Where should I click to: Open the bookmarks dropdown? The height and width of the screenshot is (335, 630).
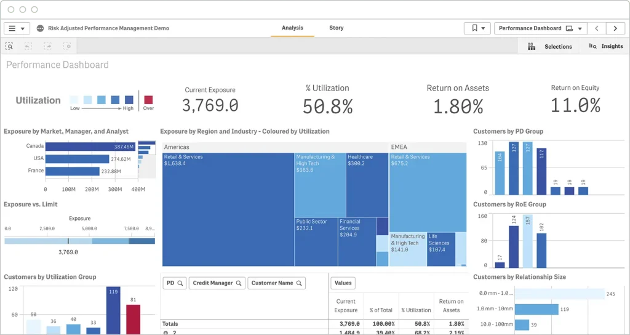coord(477,28)
